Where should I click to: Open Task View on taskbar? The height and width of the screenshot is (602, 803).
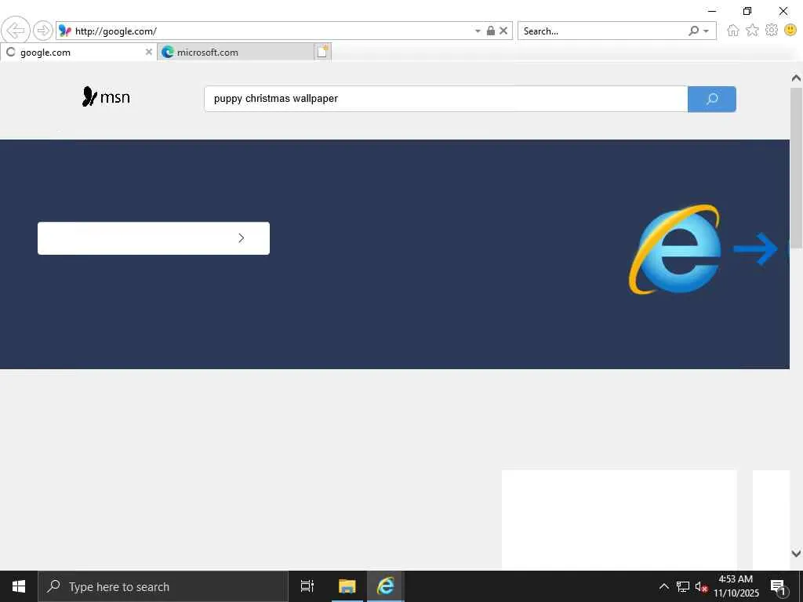click(307, 586)
